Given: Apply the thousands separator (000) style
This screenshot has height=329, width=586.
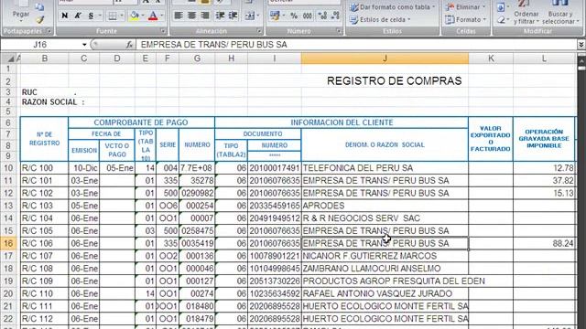Looking at the screenshot, I should point(308,16).
